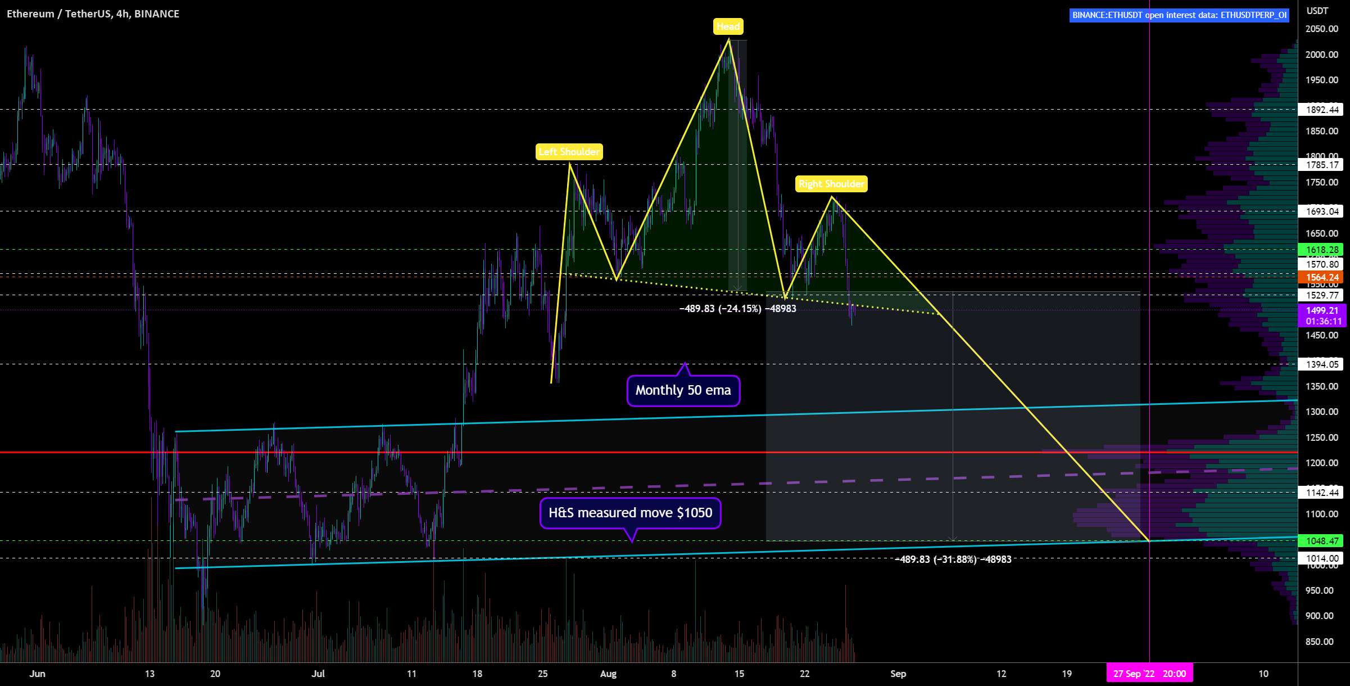The width and height of the screenshot is (1350, 686).
Task: Click the 'Jun' label on time axis
Action: 37,674
